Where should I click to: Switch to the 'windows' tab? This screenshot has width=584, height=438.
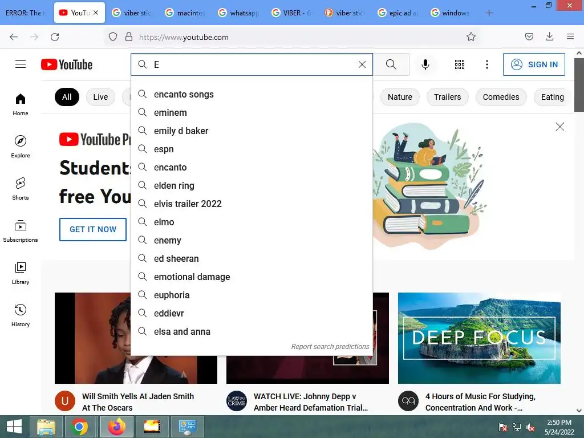pyautogui.click(x=451, y=13)
